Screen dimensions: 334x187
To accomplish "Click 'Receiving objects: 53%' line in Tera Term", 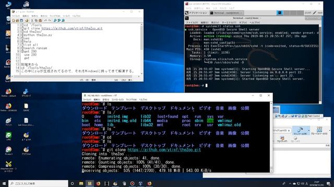I will tap(147, 170).
